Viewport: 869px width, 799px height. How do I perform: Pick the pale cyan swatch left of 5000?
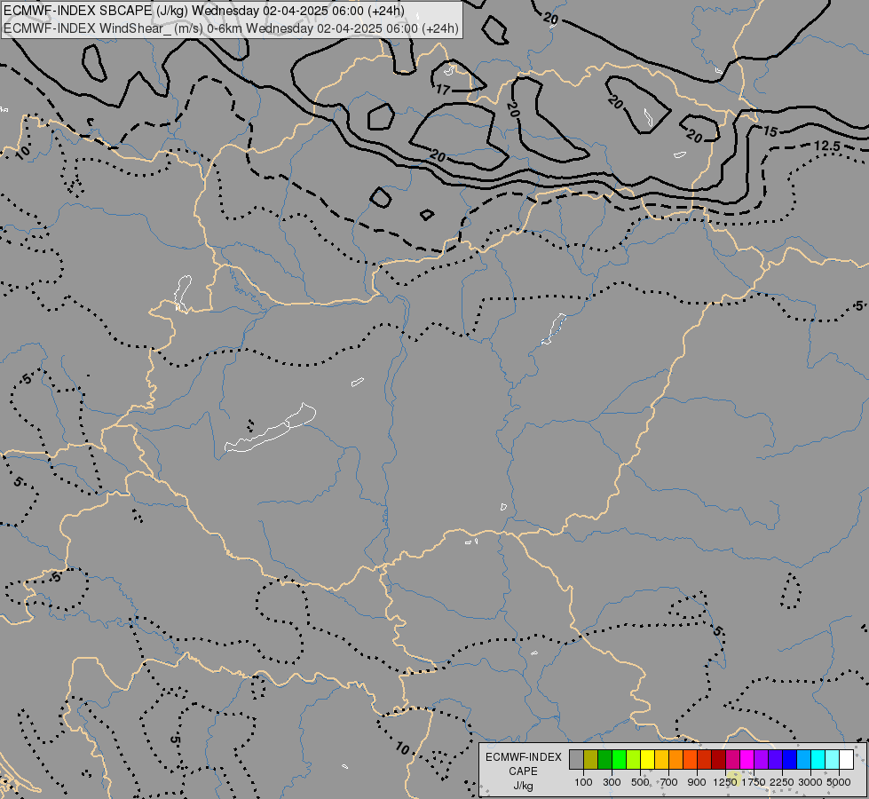[833, 760]
